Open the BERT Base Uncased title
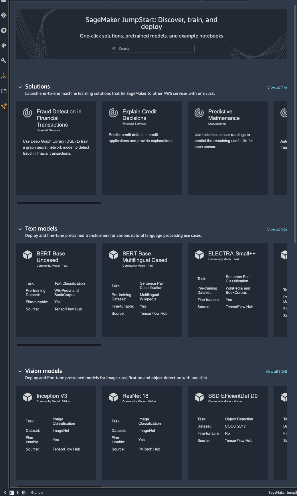 [51, 257]
